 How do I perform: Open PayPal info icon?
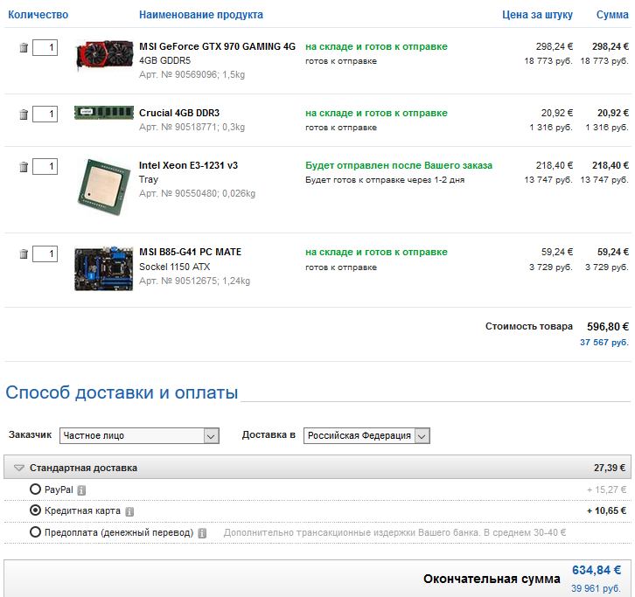(81, 490)
